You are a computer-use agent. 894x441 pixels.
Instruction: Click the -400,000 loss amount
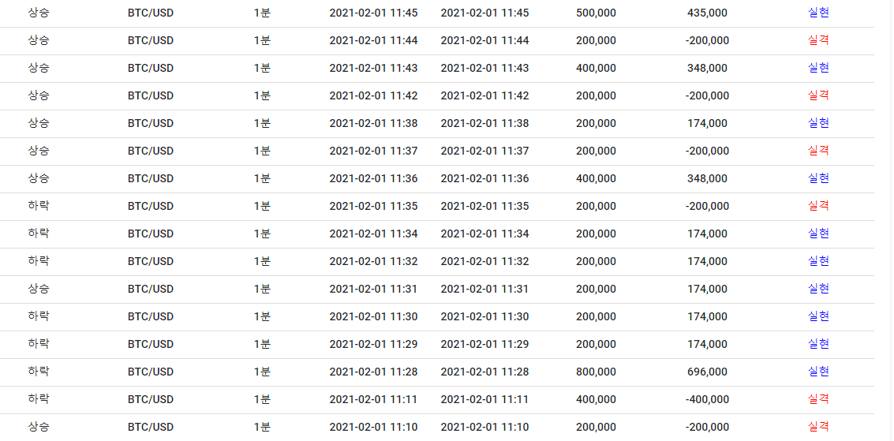pyautogui.click(x=707, y=399)
